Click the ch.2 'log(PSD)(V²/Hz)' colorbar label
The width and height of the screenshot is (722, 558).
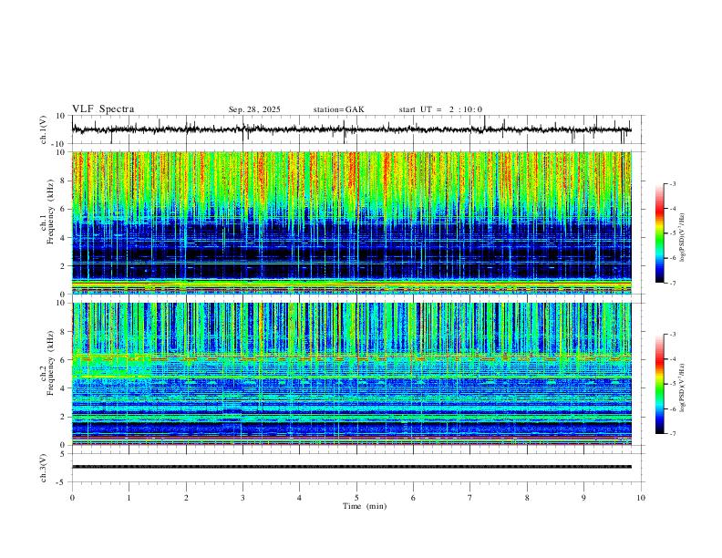click(682, 388)
